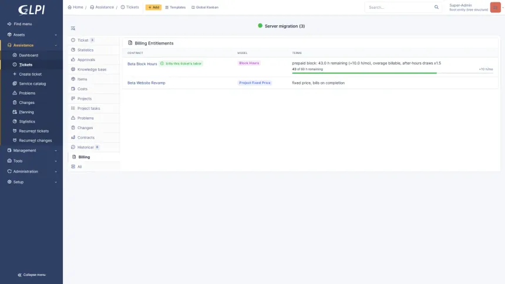Click the sidebar Problems warning icon

[15, 93]
